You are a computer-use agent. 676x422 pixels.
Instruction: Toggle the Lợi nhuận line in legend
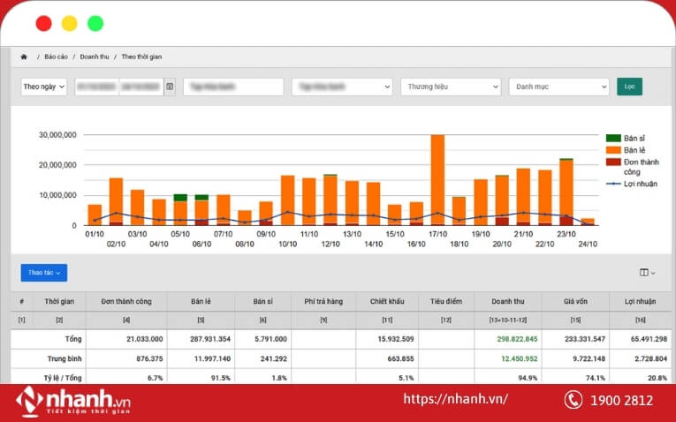tap(613, 184)
